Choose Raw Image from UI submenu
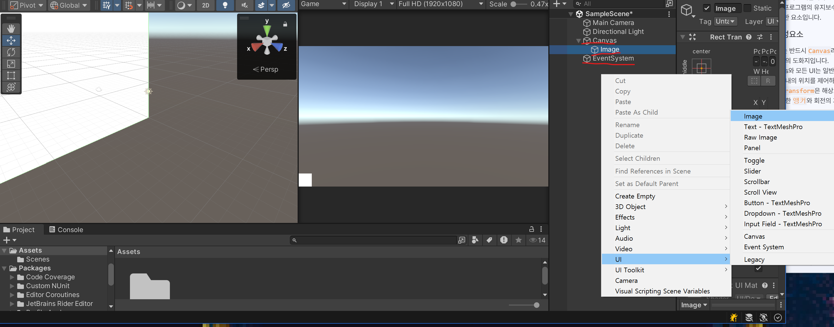834x327 pixels. [760, 137]
